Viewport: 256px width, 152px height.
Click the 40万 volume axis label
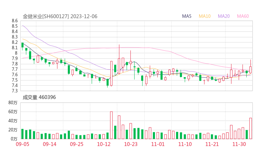[13, 121]
